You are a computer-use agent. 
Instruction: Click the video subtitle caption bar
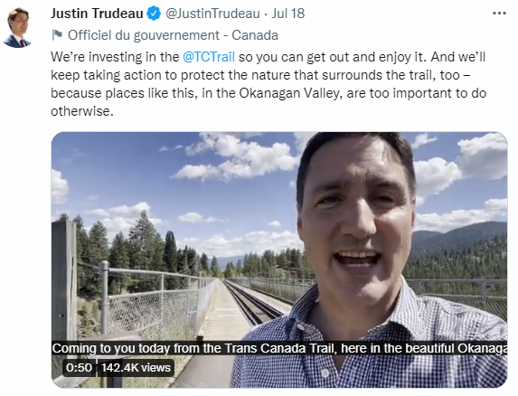[x=279, y=348]
